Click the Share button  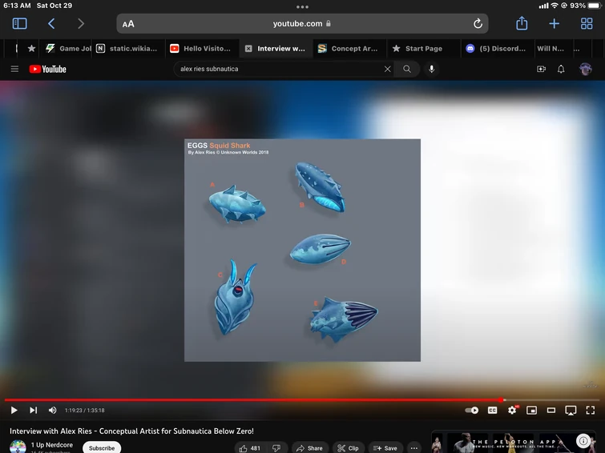[x=309, y=448]
